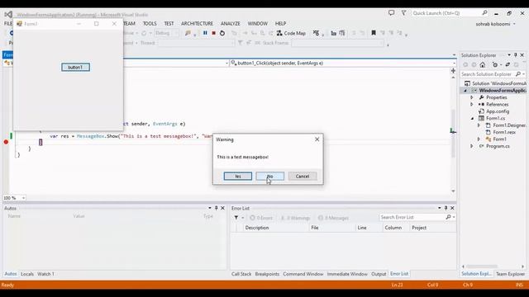Open the HELP menu
Viewport: 529px width, 297px height.
[x=280, y=24]
